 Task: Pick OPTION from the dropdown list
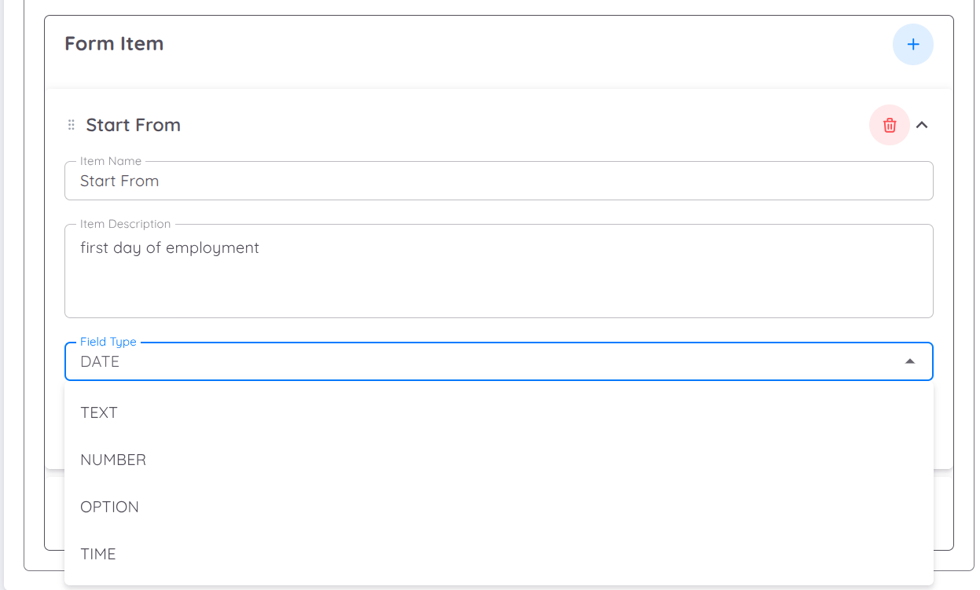[x=109, y=507]
